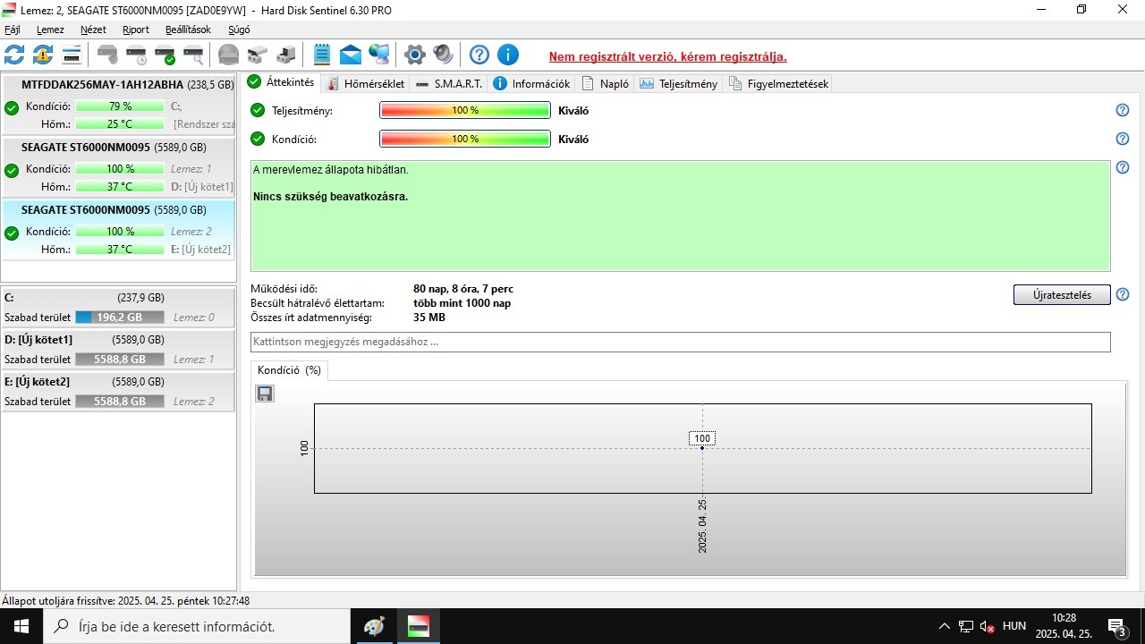Click the computer tower with drive icon
The height and width of the screenshot is (644, 1145).
tap(286, 55)
